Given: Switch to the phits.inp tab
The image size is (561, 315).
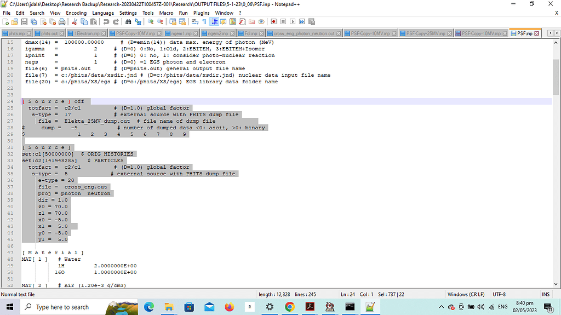Looking at the screenshot, I should (16, 33).
